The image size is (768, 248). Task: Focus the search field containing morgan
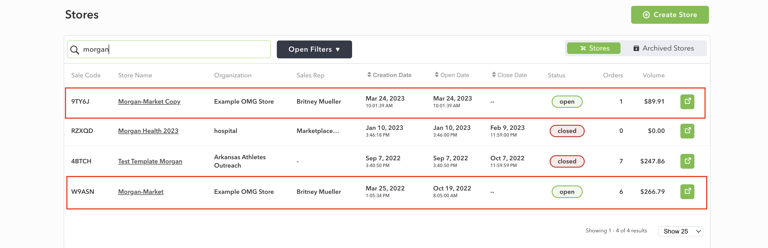[169, 49]
